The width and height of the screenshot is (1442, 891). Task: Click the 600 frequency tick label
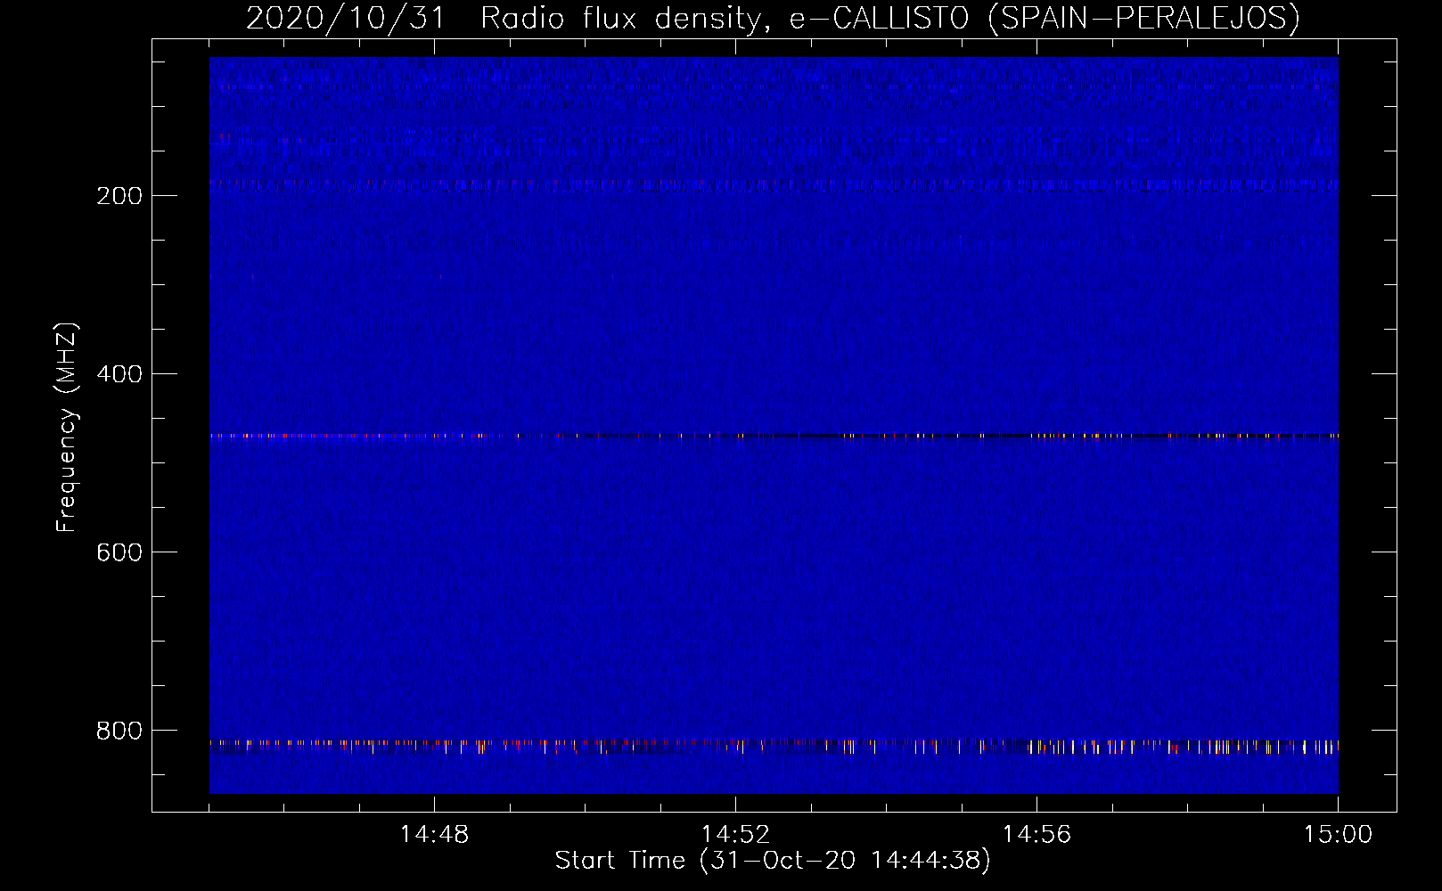click(119, 552)
